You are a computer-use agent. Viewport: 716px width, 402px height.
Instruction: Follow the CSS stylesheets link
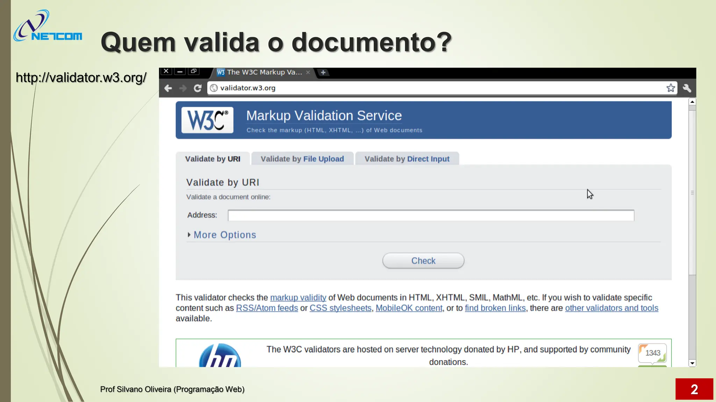[340, 308]
